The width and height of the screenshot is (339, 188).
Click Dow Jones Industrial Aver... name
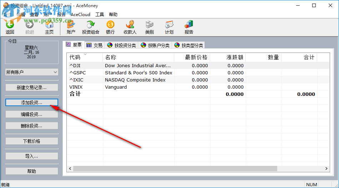[138, 65]
